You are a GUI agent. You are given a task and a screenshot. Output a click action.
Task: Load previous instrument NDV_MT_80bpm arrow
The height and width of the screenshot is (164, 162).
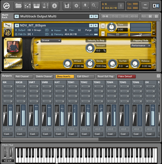click(x=91, y=25)
